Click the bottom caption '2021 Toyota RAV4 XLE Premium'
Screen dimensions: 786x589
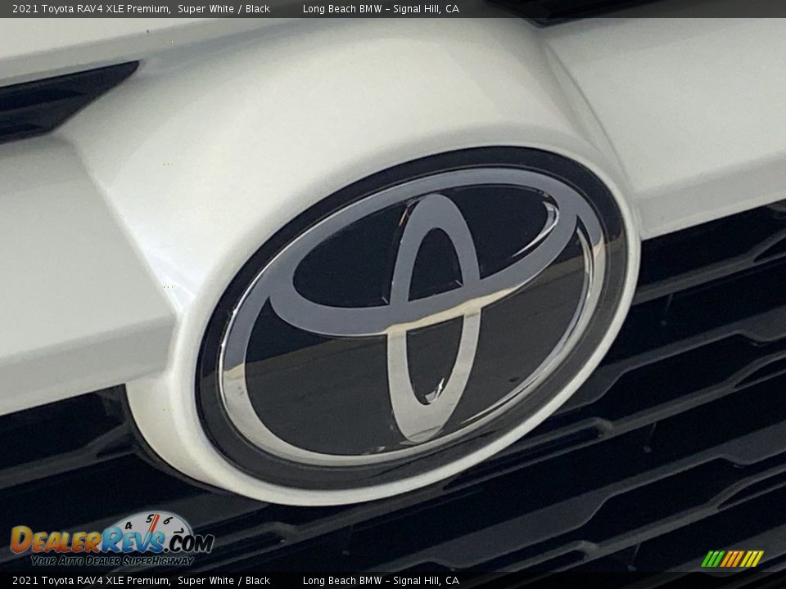[91, 581]
